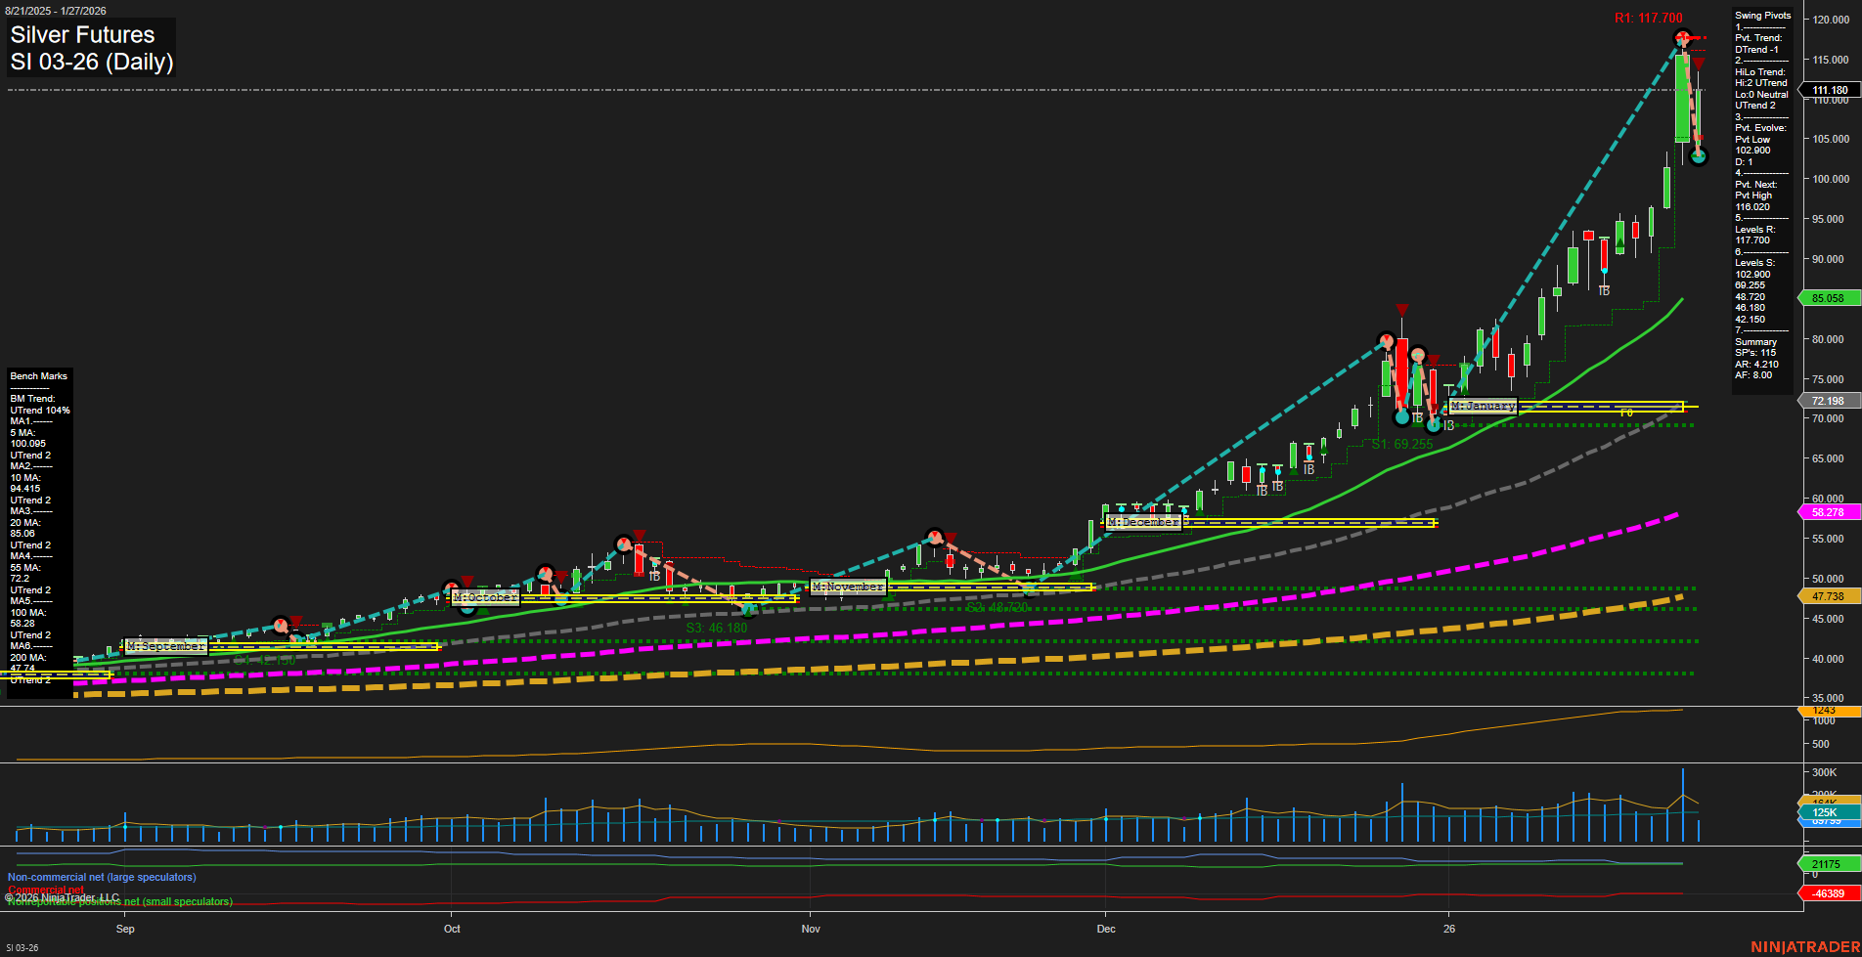1862x957 pixels.
Task: Click the red -46389 axis marker
Action: (x=1827, y=893)
